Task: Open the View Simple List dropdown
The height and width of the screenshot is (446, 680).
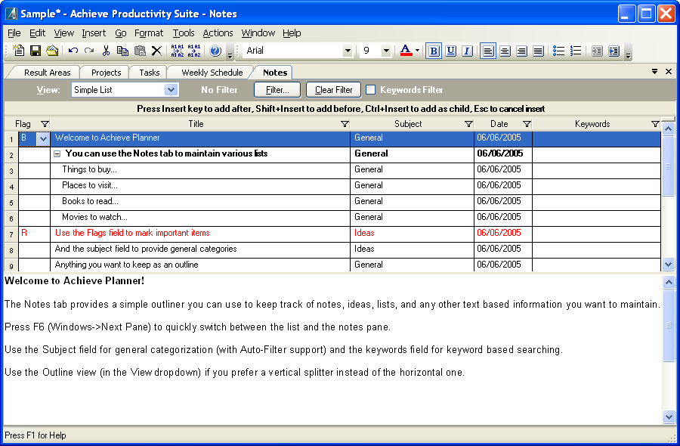Action: (171, 90)
